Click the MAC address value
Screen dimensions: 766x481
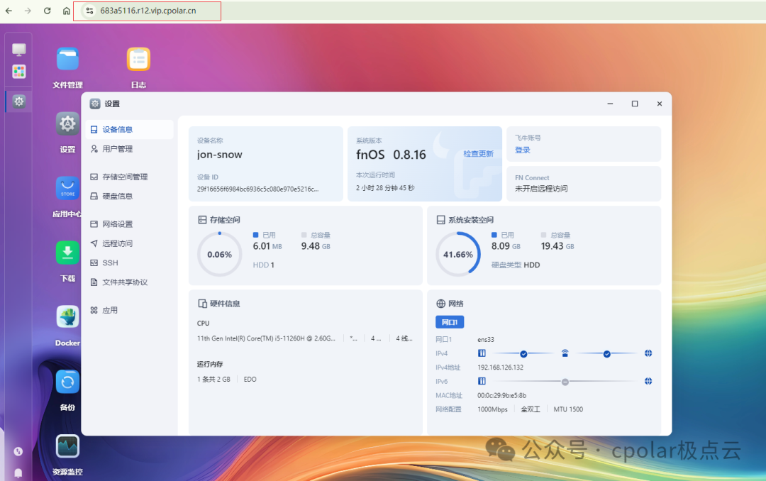(501, 395)
